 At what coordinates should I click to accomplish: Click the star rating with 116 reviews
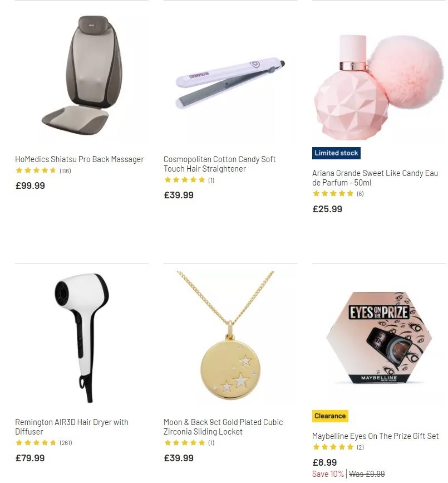[43, 170]
